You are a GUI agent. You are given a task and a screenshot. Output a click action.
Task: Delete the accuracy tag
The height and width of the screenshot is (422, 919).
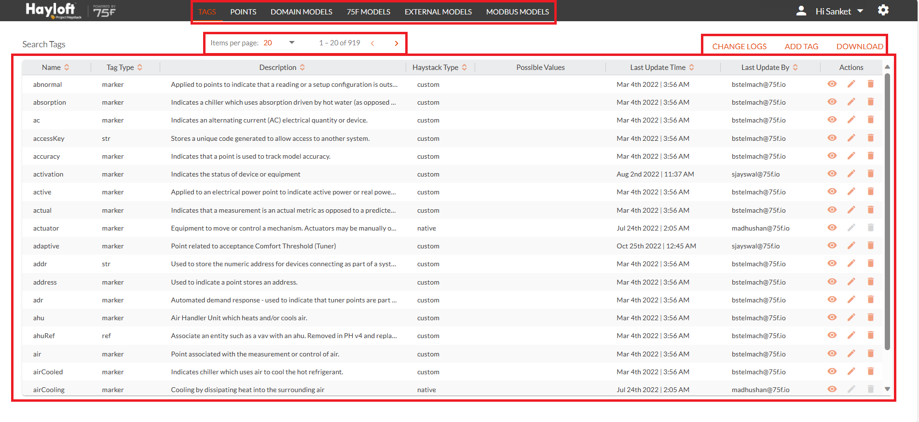[870, 156]
